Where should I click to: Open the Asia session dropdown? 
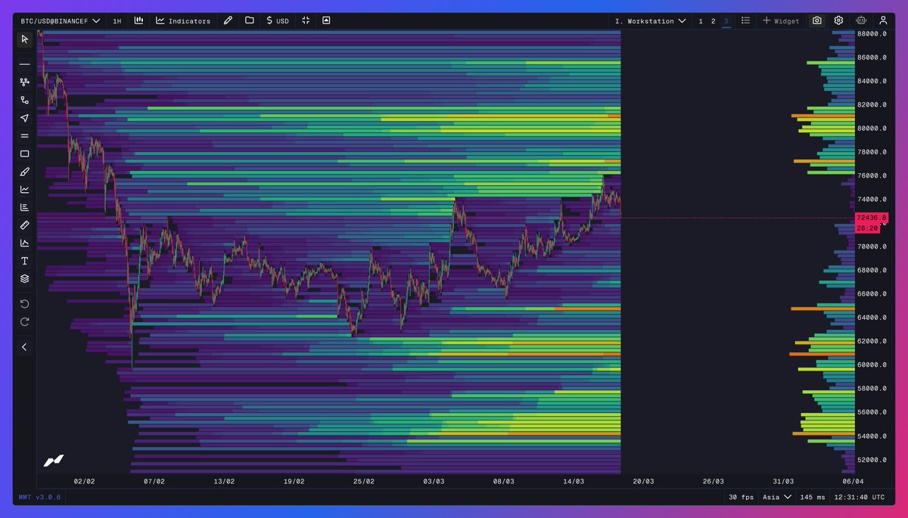(777, 497)
